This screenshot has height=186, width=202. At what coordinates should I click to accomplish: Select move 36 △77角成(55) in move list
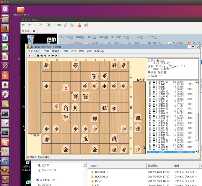tap(171, 94)
